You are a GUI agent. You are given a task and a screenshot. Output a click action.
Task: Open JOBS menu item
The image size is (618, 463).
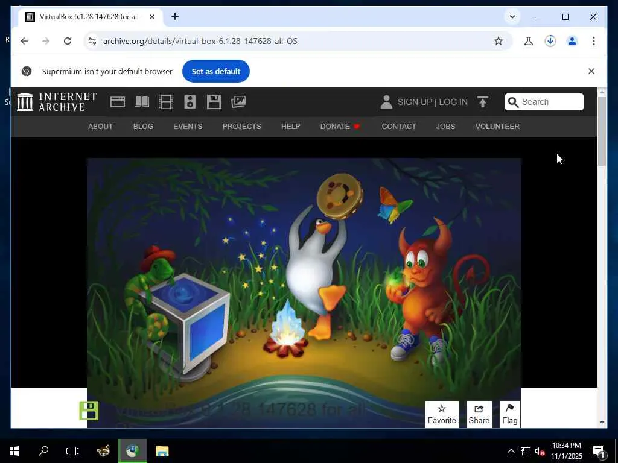pyautogui.click(x=445, y=127)
